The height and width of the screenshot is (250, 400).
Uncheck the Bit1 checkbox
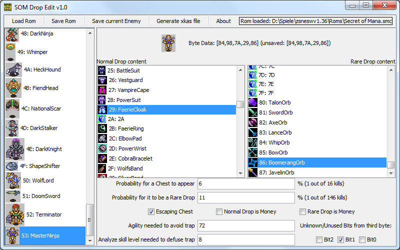(x=340, y=239)
